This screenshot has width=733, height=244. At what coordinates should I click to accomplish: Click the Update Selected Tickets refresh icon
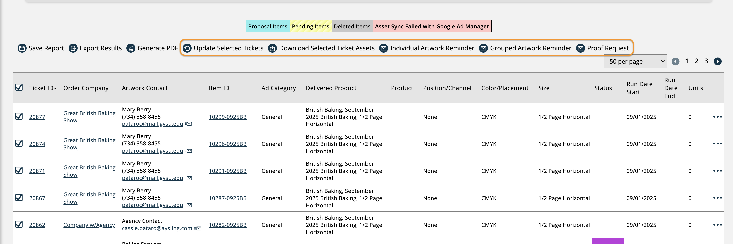tap(187, 48)
